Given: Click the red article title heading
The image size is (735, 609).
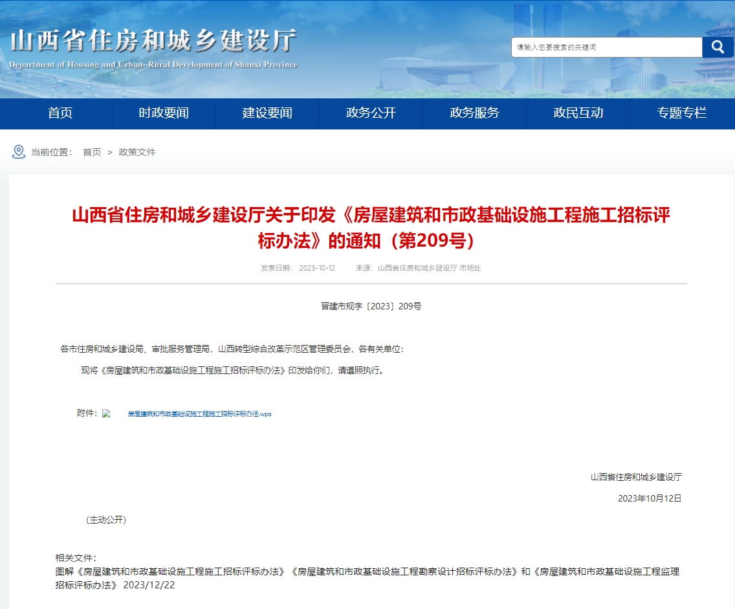Looking at the screenshot, I should (371, 228).
